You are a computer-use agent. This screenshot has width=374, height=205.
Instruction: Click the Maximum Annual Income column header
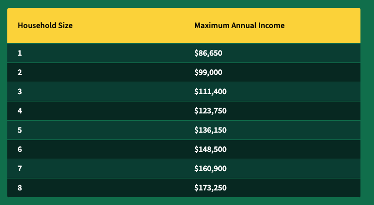pos(239,25)
